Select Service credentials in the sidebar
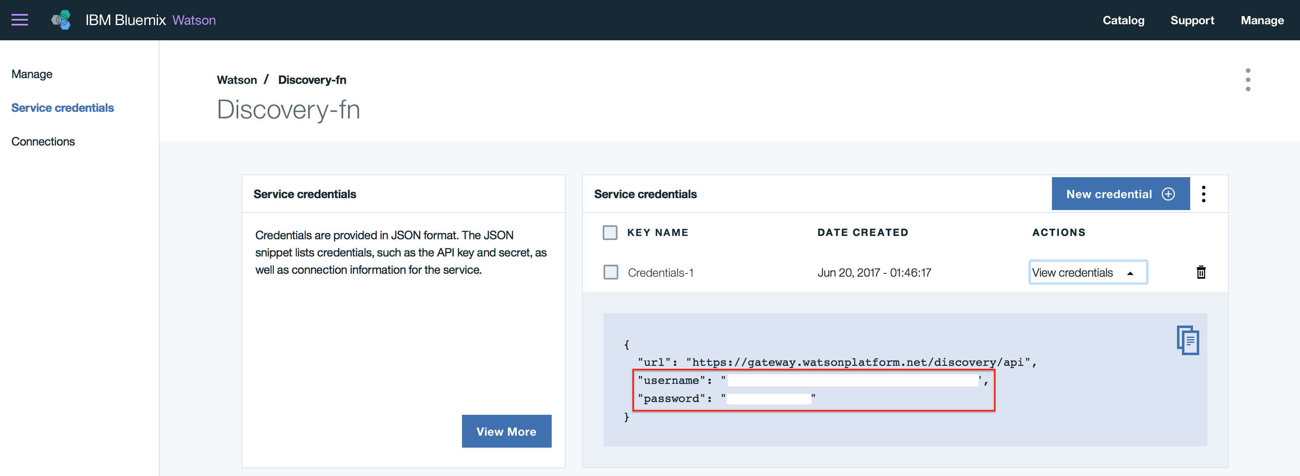 (63, 108)
